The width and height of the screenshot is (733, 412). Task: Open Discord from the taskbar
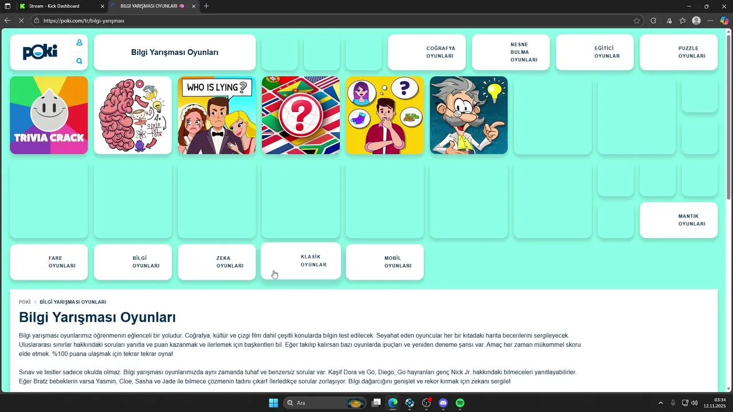[443, 403]
